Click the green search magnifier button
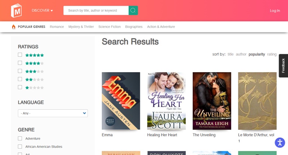288x155 pixels. [133, 10]
